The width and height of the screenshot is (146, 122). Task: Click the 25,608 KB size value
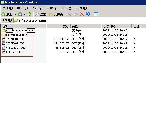[x=62, y=48]
